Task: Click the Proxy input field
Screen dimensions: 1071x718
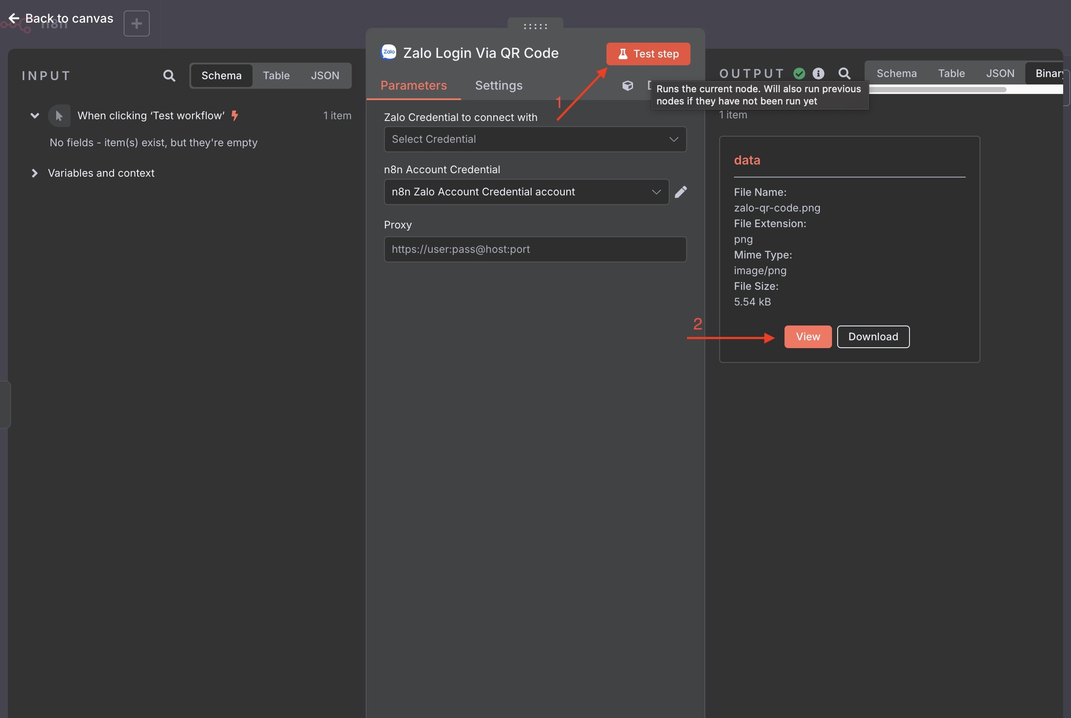Action: pos(535,249)
